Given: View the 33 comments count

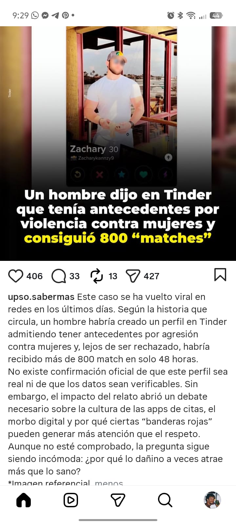Looking at the screenshot, I should 74,276.
